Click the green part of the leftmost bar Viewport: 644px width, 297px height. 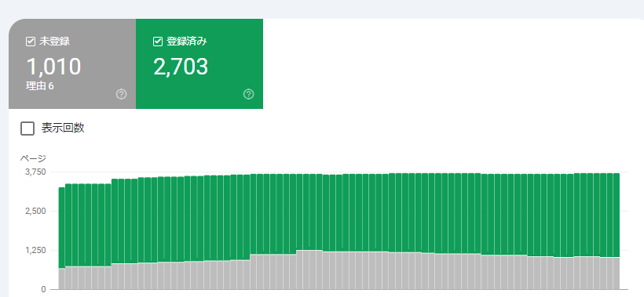tap(61, 228)
